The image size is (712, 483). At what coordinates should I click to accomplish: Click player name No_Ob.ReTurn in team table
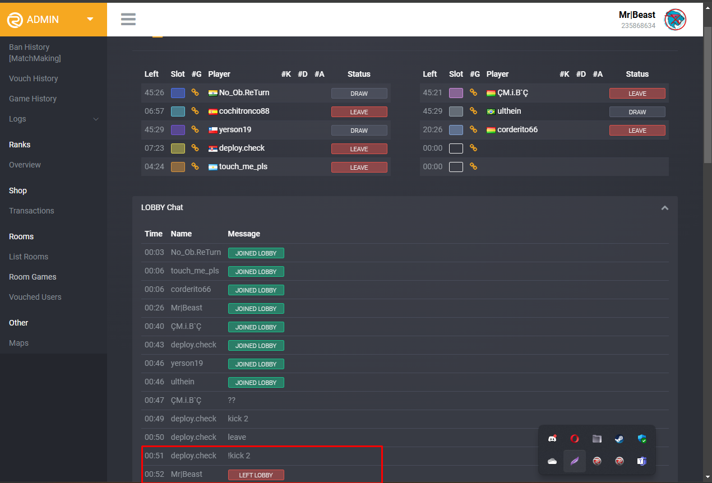point(244,92)
